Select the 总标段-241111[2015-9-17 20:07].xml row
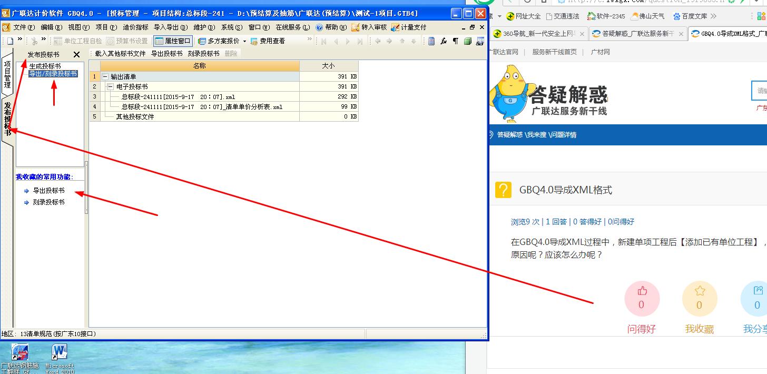 pyautogui.click(x=223, y=97)
